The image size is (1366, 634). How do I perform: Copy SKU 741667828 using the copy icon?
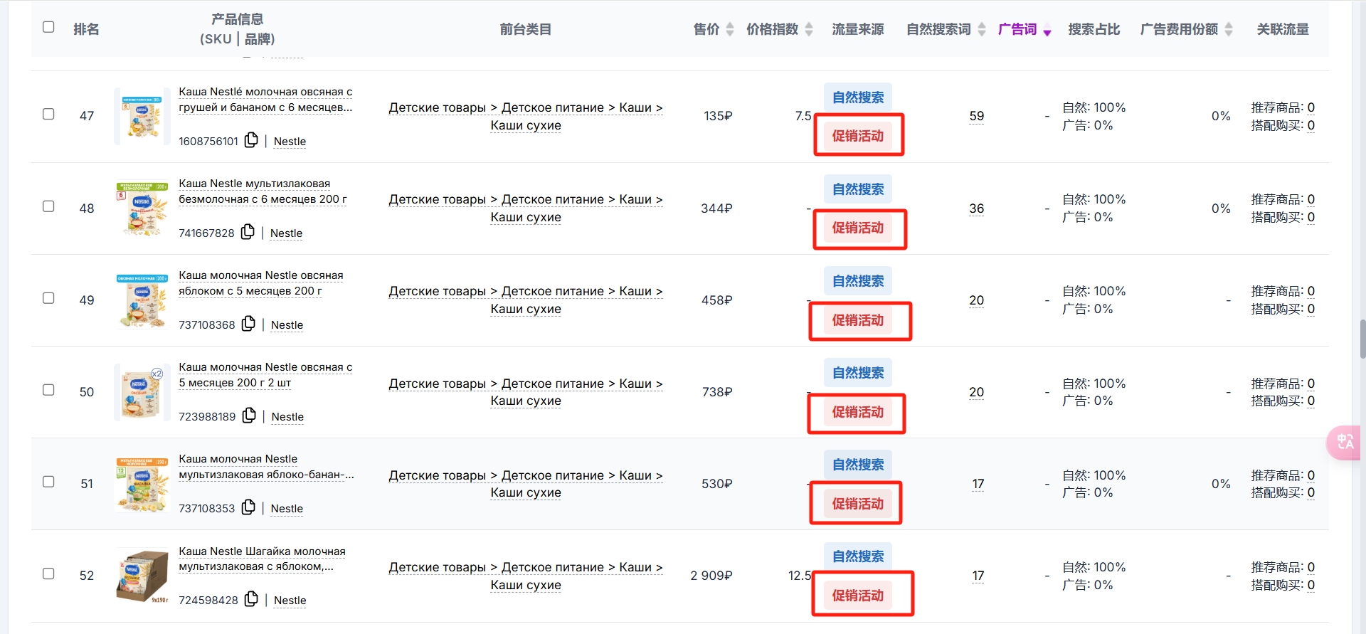(x=248, y=232)
